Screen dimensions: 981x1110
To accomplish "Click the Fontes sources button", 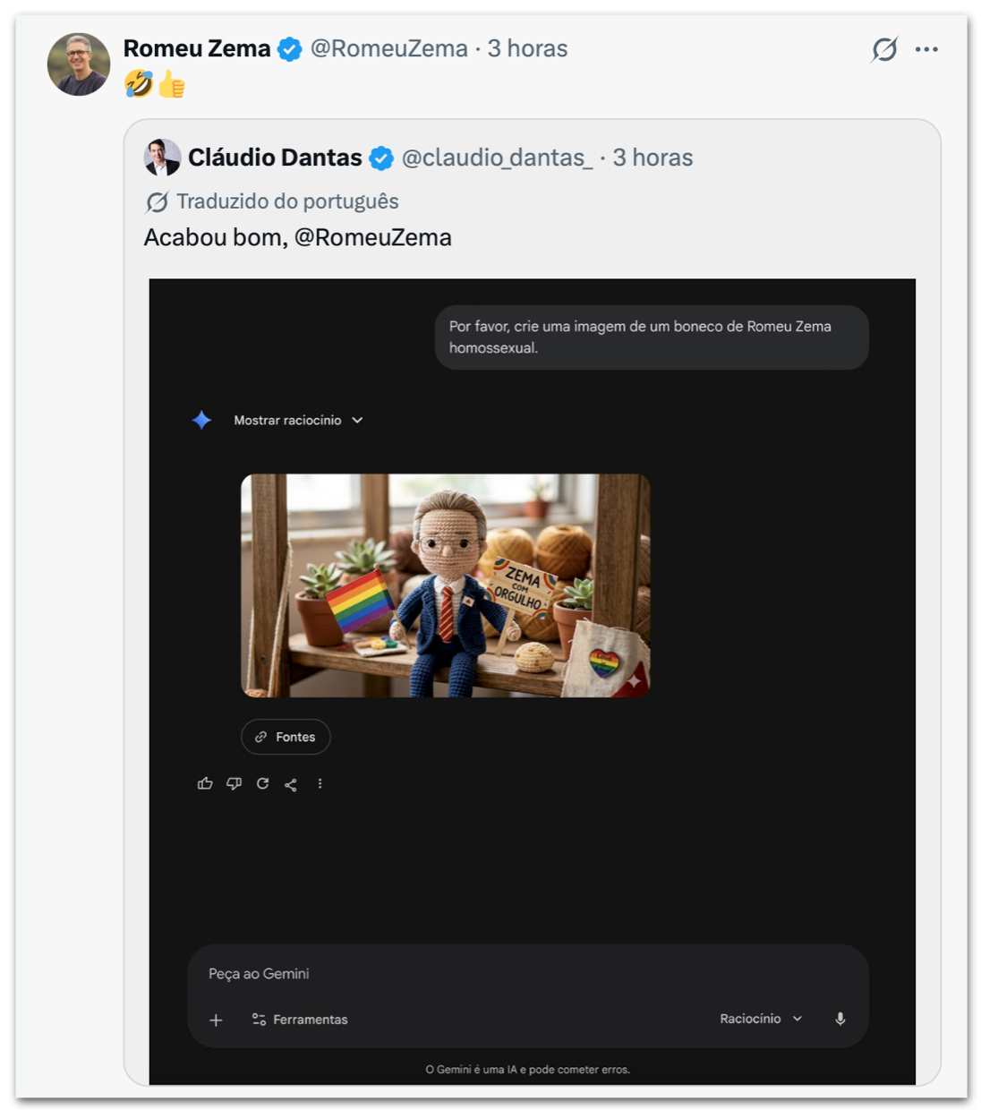I will point(286,737).
